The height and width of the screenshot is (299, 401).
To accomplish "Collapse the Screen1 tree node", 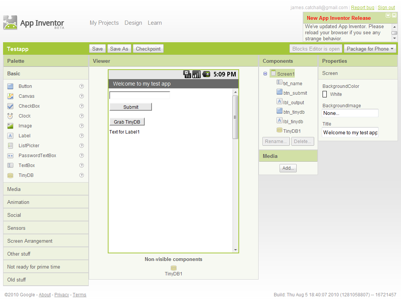I will (265, 74).
